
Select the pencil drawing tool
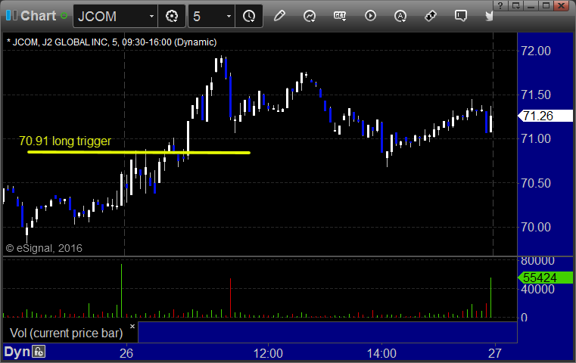279,16
